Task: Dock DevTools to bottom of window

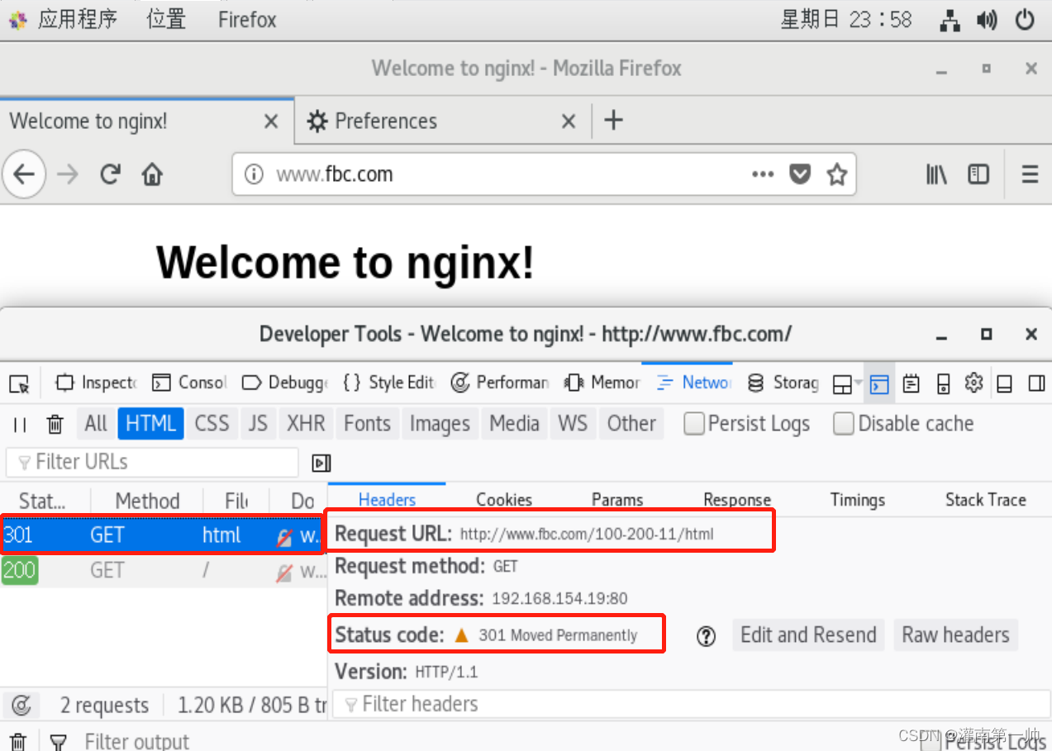Action: (1003, 383)
